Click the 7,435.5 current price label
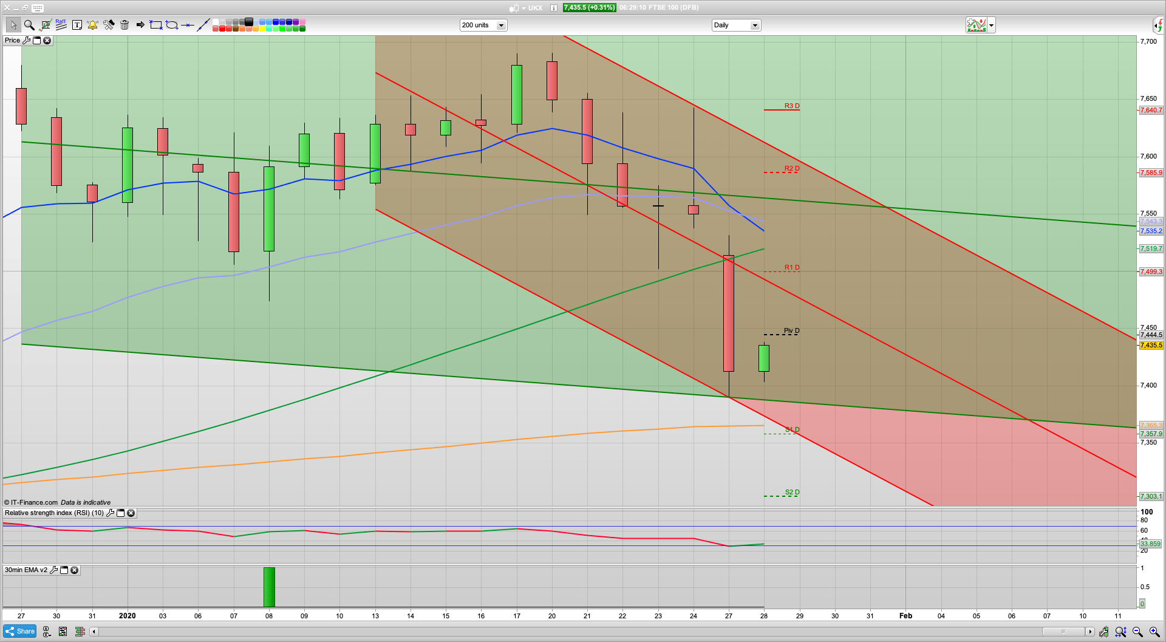Viewport: 1166px width, 642px height. pos(1151,345)
